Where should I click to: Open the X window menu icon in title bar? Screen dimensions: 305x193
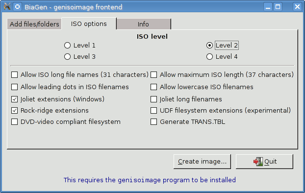[7, 7]
